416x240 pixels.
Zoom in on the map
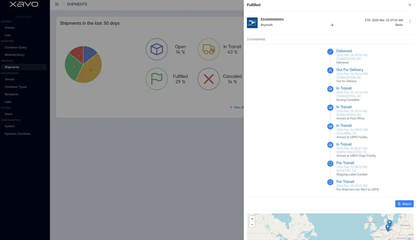(x=252, y=219)
